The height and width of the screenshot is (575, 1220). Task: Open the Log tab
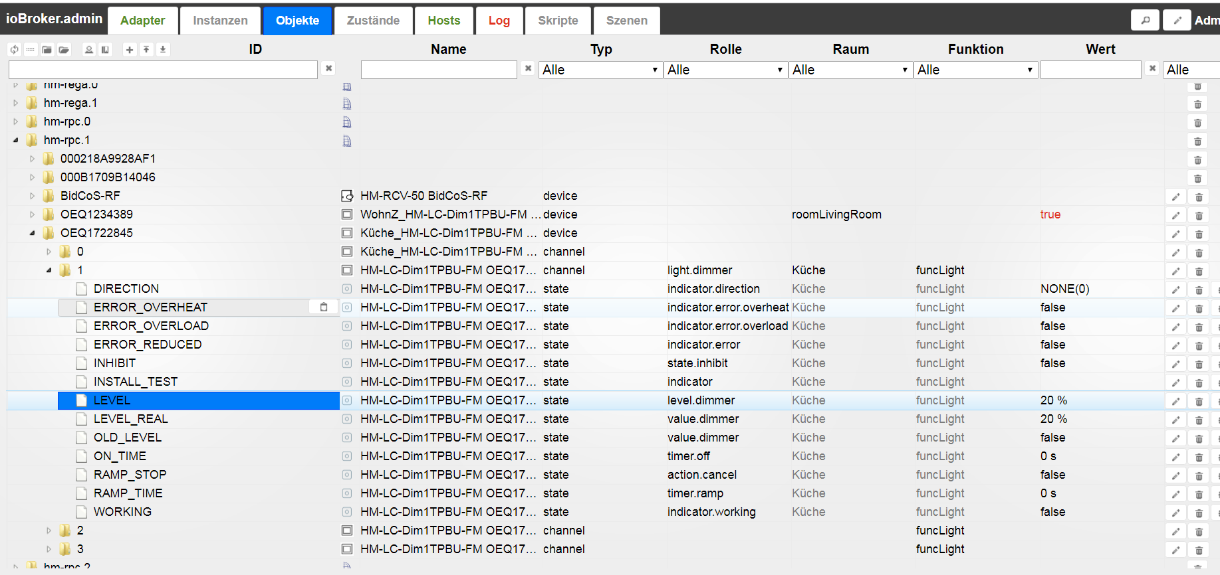499,21
